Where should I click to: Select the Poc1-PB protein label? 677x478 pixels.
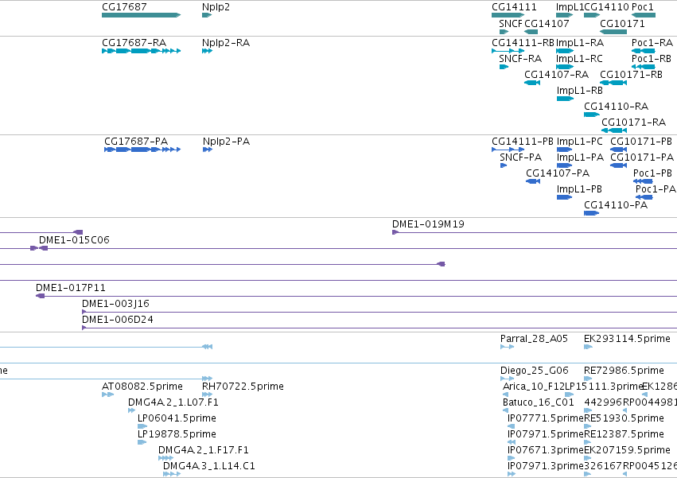pyautogui.click(x=652, y=173)
